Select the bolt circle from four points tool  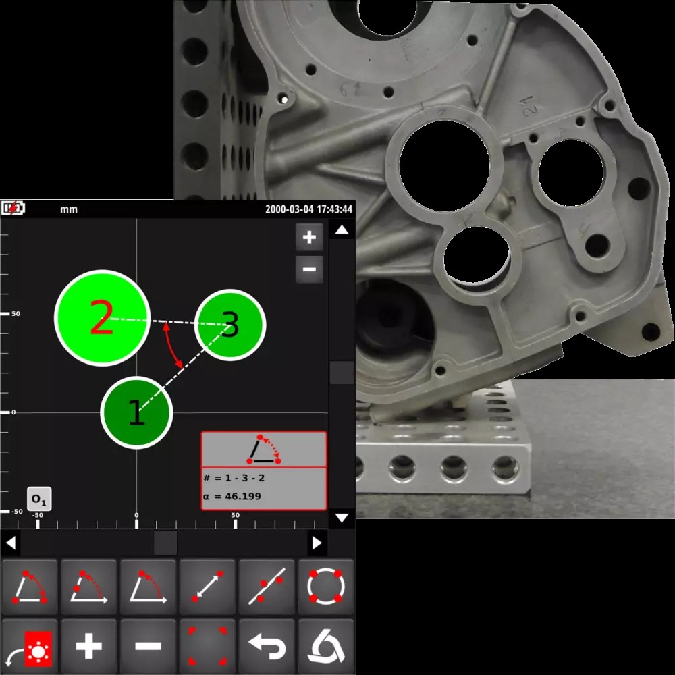coord(326,587)
